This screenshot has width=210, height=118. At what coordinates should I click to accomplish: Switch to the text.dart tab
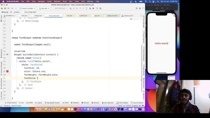69,16
